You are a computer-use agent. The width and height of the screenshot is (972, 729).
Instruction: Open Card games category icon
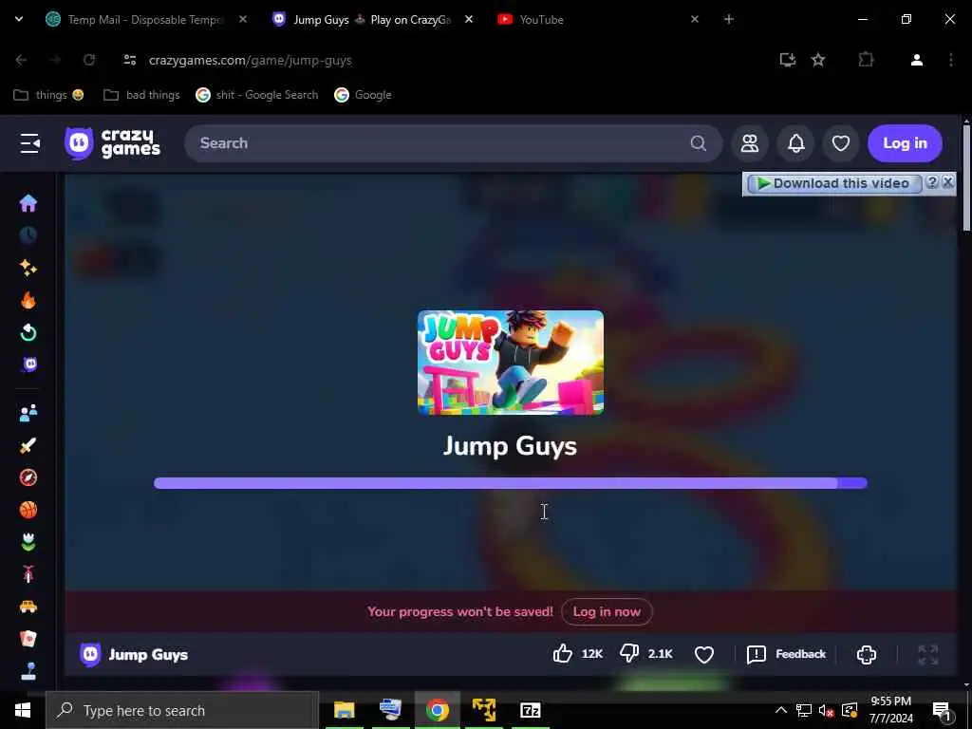[x=28, y=639]
